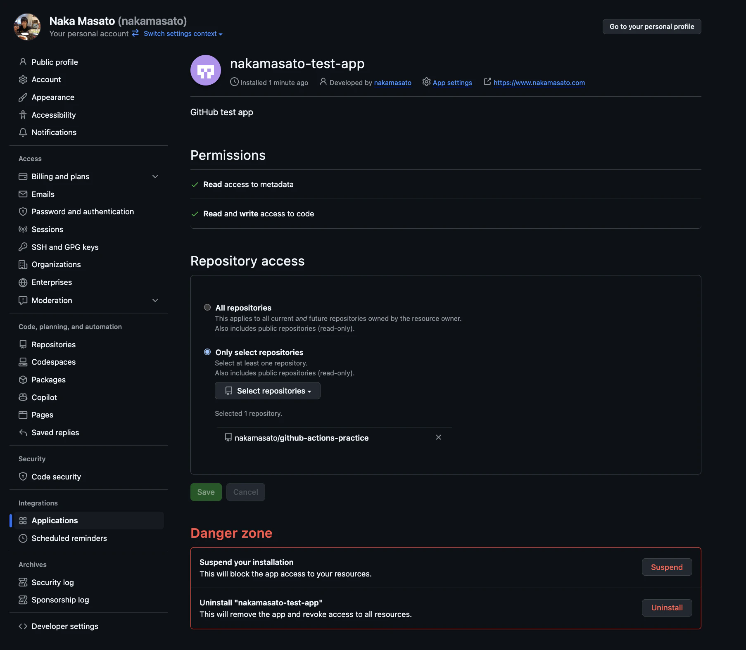The image size is (746, 650).
Task: Uninstall nakamasato-test-app
Action: tap(667, 608)
